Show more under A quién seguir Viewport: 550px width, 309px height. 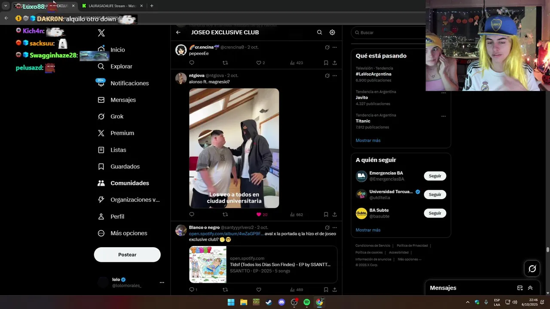tap(368, 230)
